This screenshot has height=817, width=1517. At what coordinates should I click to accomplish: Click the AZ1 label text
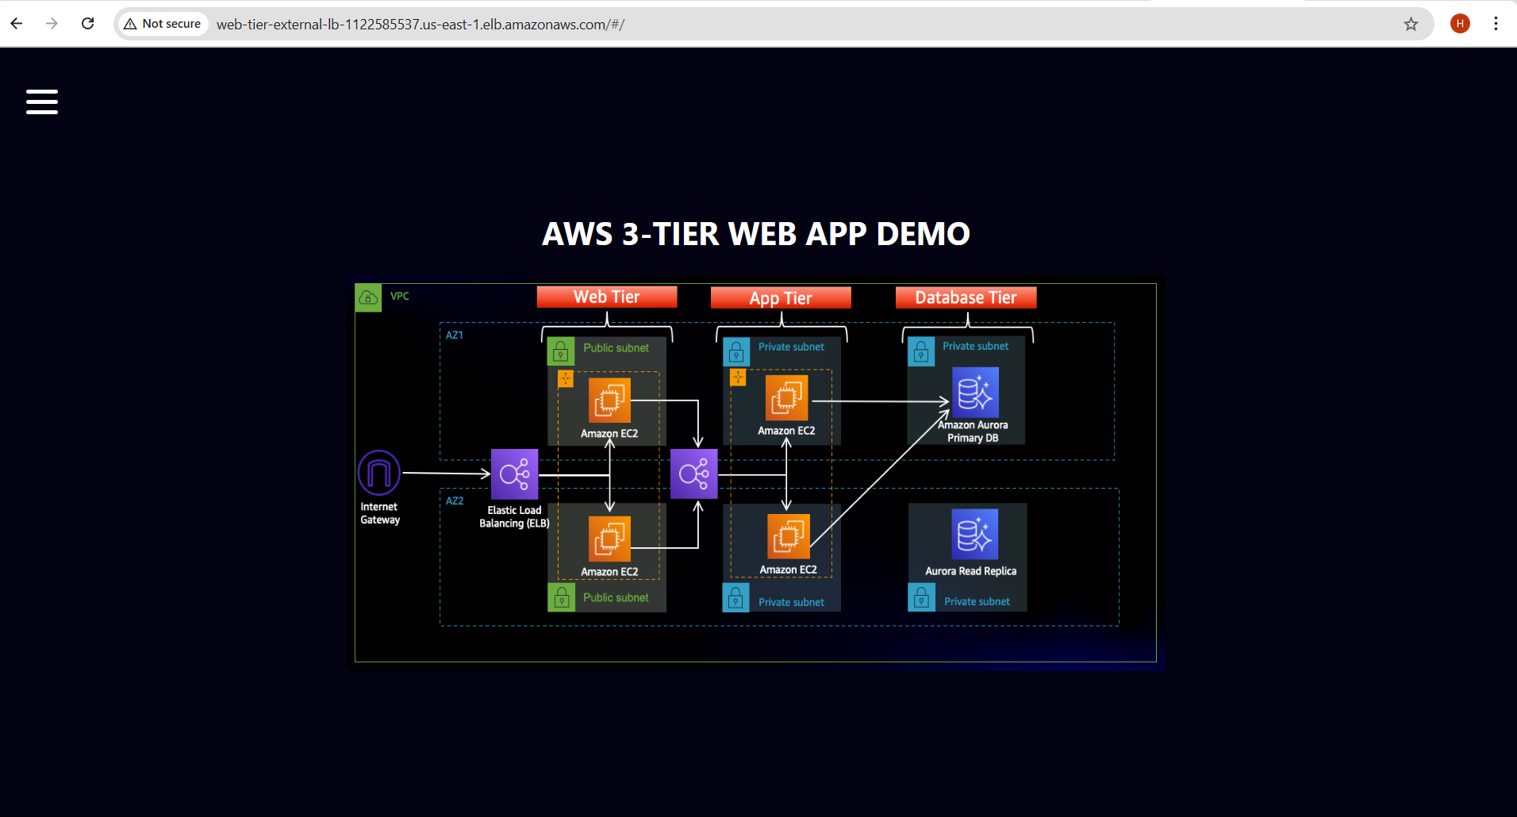[x=455, y=336]
